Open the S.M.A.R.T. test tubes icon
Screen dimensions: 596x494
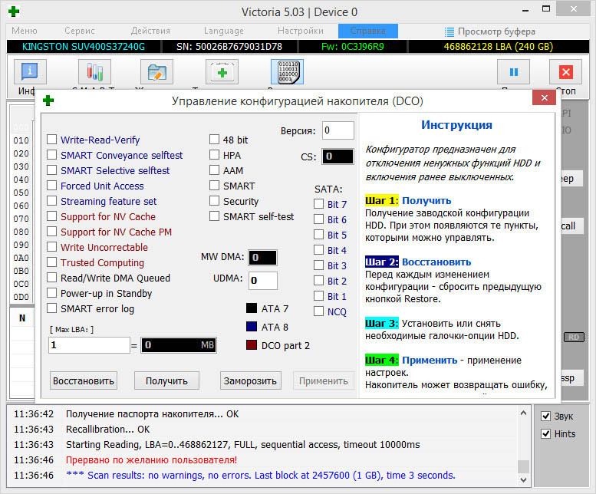(94, 72)
